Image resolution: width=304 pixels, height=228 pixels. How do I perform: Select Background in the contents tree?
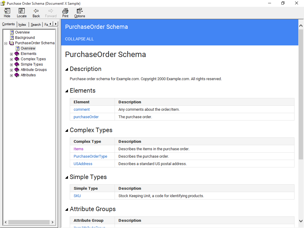click(x=25, y=38)
